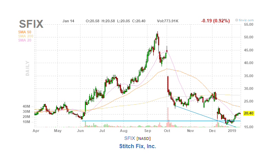Click the Dec month axis label
This screenshot has width=276, height=167.
click(x=212, y=131)
